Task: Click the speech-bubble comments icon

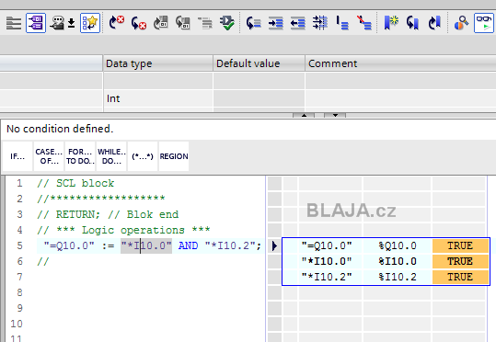Action: [x=58, y=23]
